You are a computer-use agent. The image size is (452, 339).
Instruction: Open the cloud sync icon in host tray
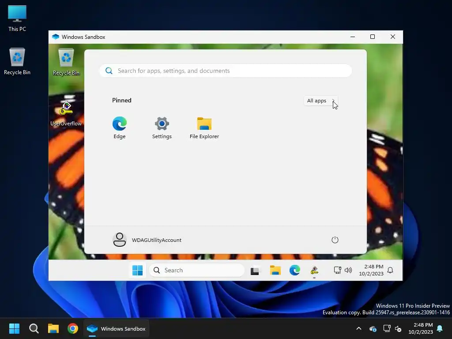click(x=373, y=328)
